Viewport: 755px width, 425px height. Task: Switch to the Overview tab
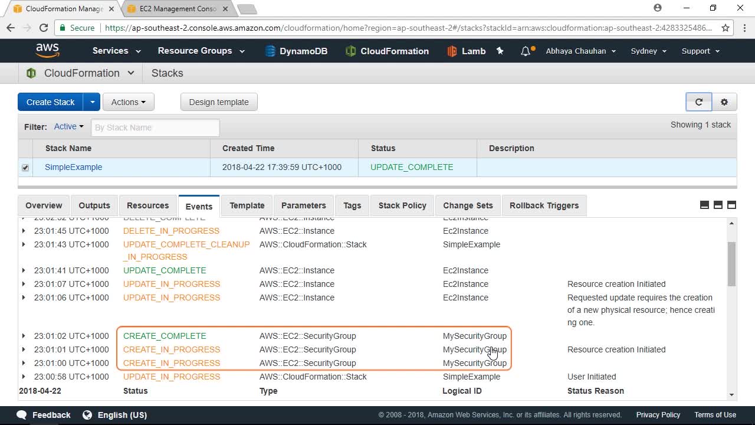pyautogui.click(x=44, y=205)
